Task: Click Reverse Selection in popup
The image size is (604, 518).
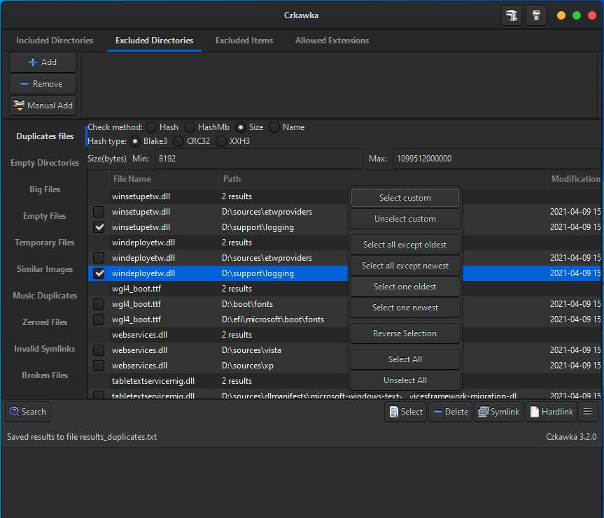Action: (405, 333)
